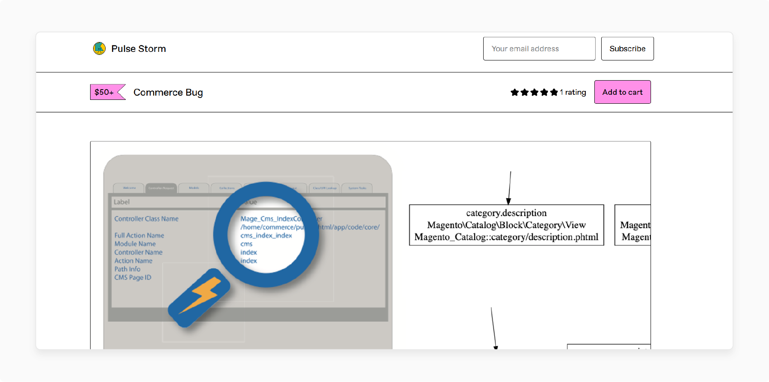Add Commerce Bug to cart

[x=622, y=92]
